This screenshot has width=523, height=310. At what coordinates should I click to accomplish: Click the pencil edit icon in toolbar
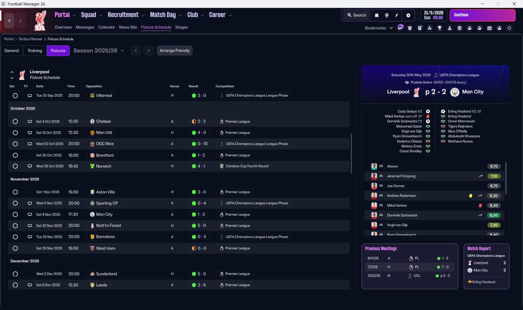click(397, 15)
